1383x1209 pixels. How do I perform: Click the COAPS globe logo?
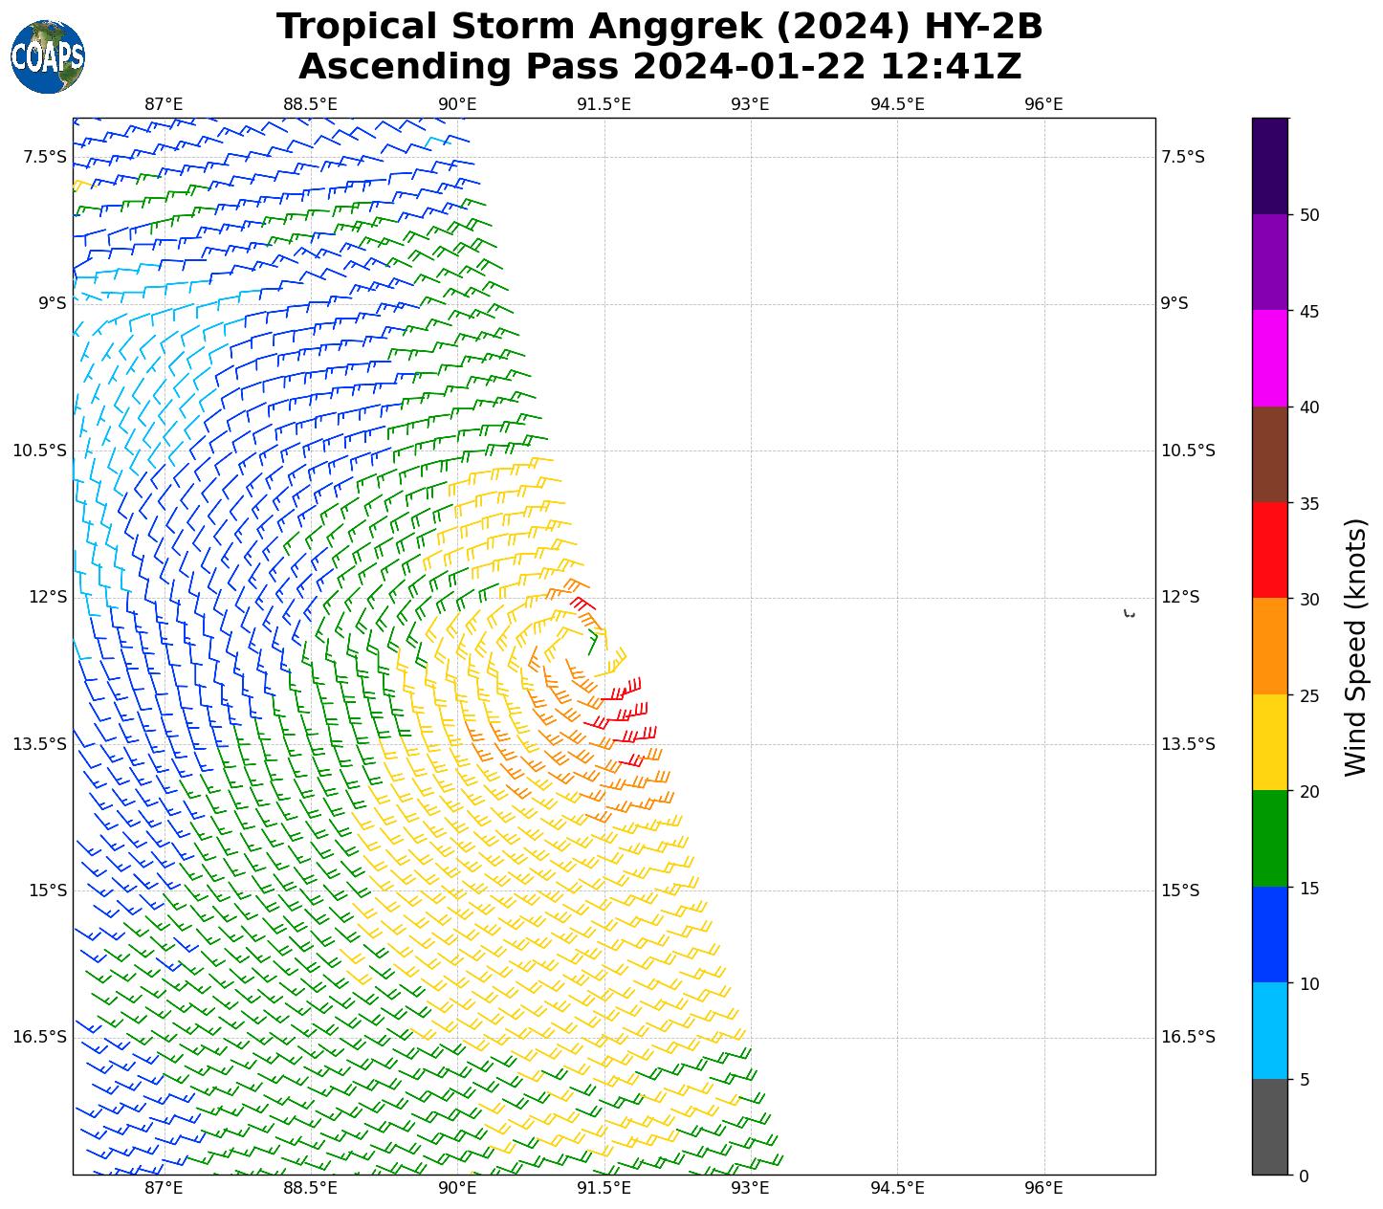(48, 57)
